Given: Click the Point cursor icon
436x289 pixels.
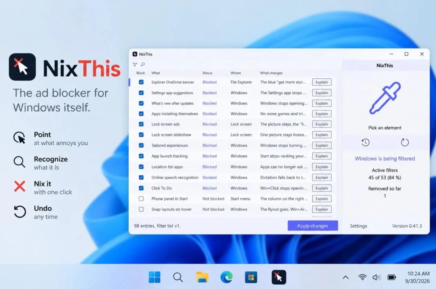Looking at the screenshot, I should (x=19, y=138).
